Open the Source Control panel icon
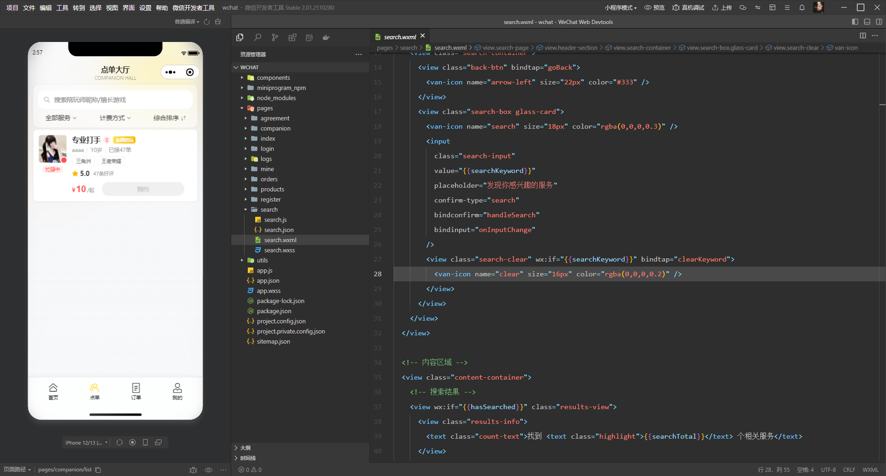Image resolution: width=886 pixels, height=476 pixels. pyautogui.click(x=275, y=37)
